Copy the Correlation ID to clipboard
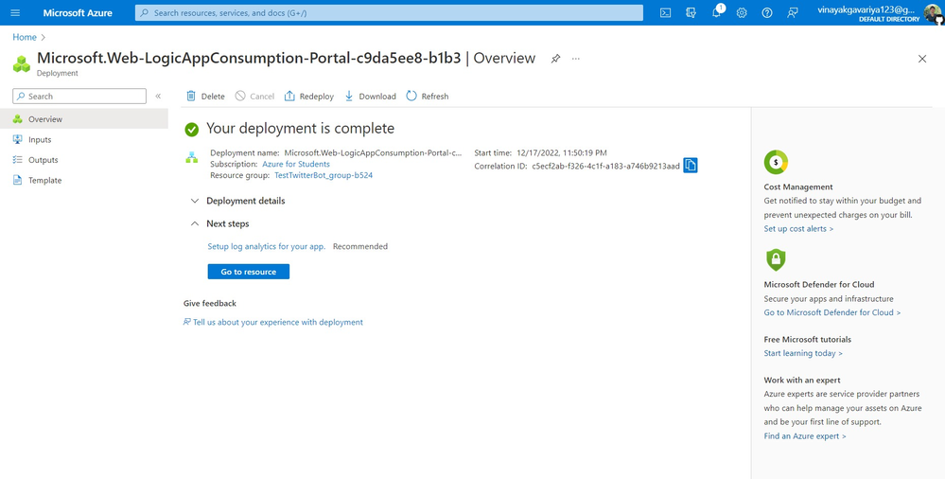This screenshot has width=945, height=479. tap(690, 166)
